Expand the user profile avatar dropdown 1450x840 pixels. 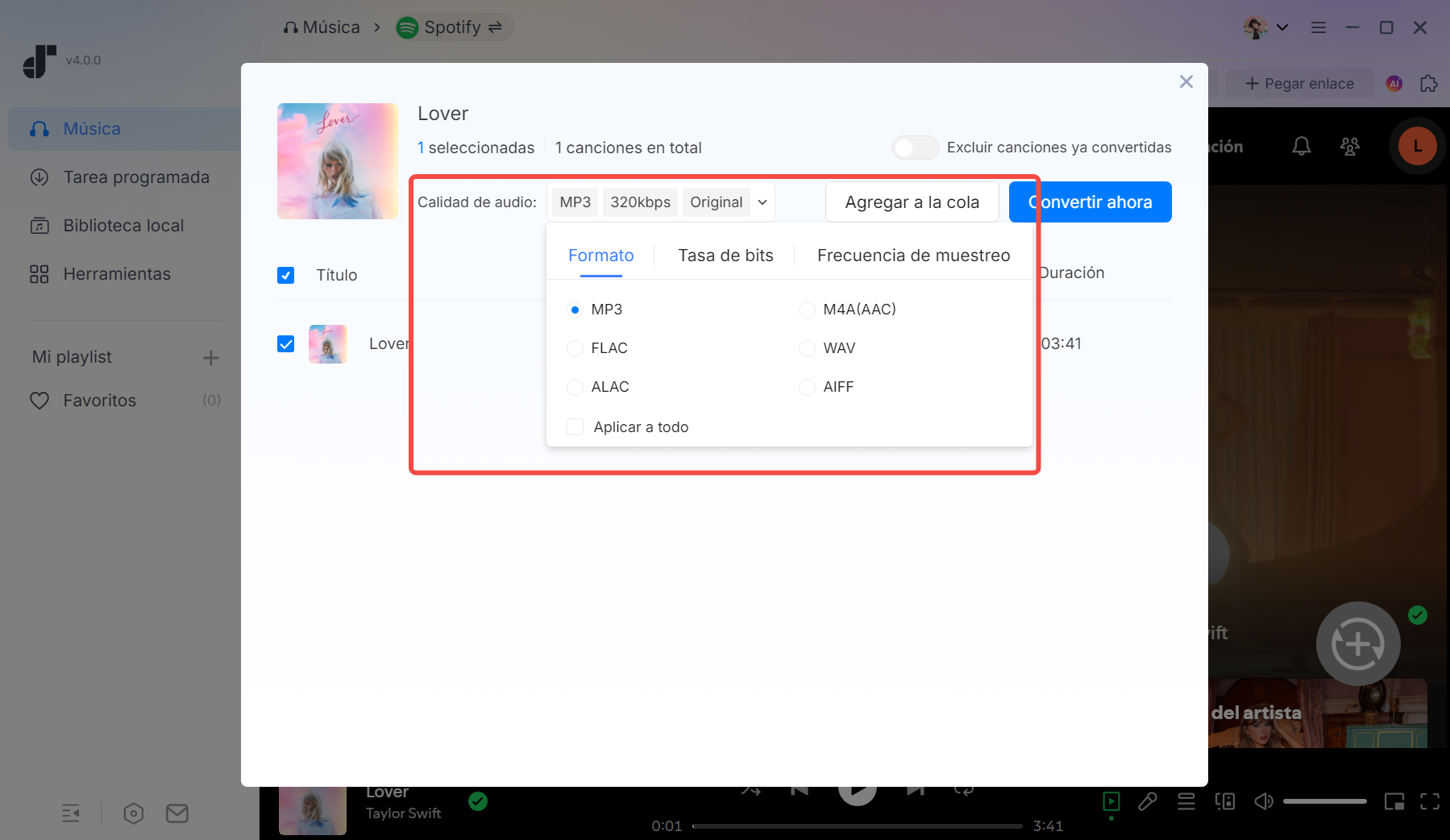click(x=1266, y=27)
